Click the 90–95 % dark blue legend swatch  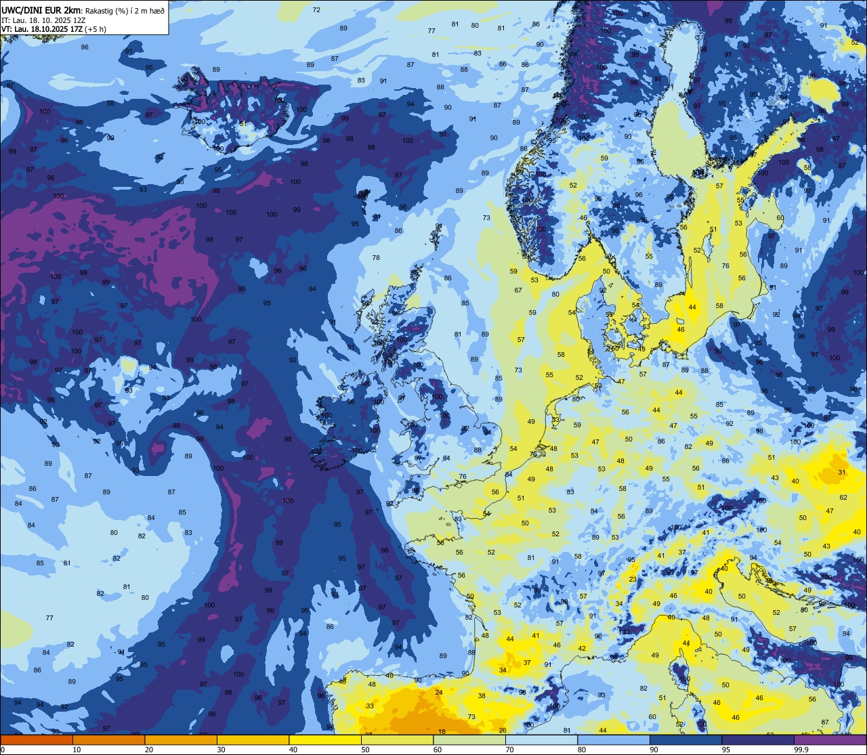coord(685,739)
